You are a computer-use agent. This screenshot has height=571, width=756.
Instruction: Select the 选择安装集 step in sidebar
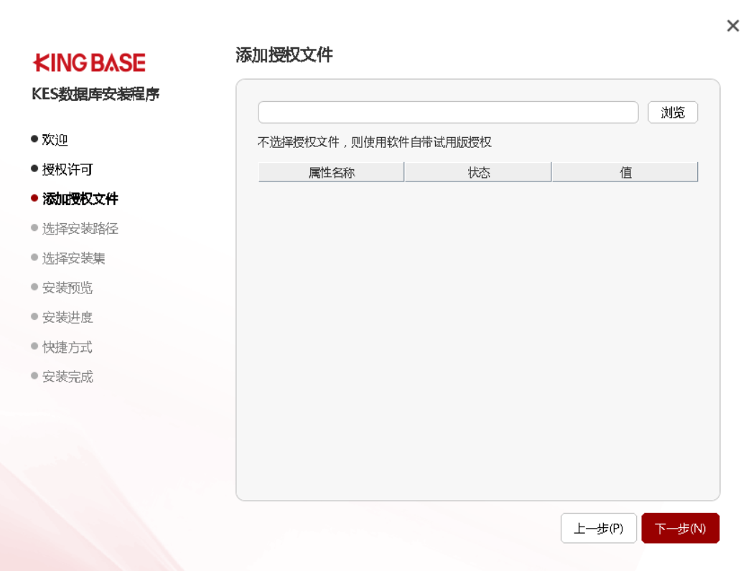(73, 258)
